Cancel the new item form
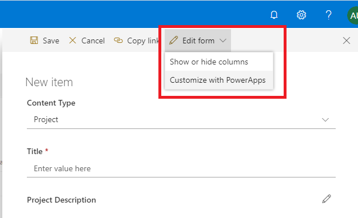The width and height of the screenshot is (358, 218). [87, 41]
